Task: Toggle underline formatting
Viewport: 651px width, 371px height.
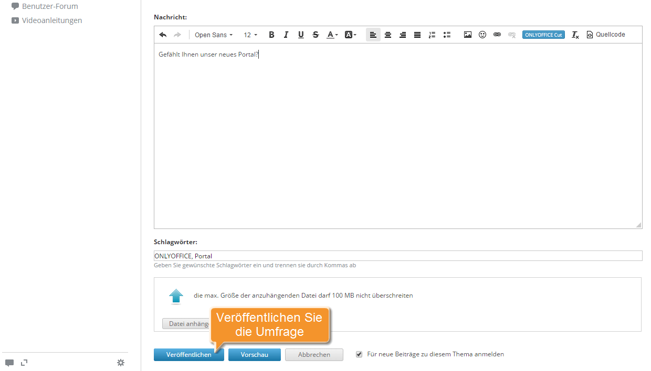Action: (301, 35)
